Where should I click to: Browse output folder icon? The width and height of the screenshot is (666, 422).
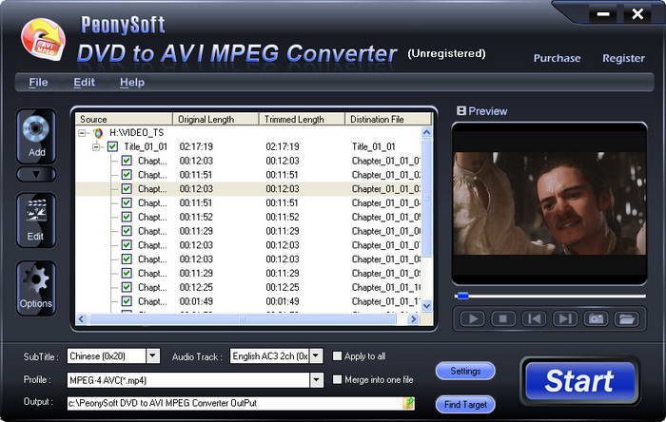pos(408,403)
